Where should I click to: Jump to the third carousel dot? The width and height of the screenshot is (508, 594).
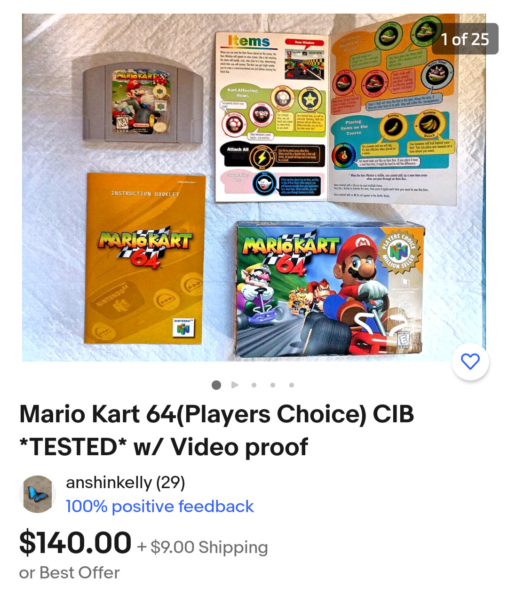pyautogui.click(x=254, y=385)
